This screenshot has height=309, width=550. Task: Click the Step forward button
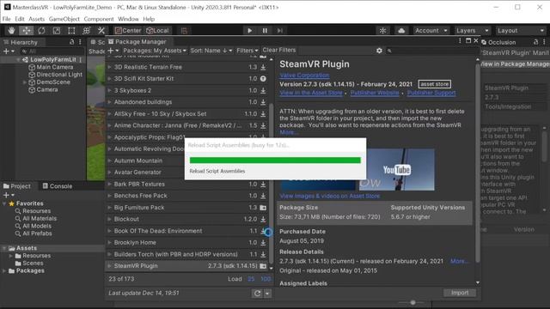coord(279,31)
